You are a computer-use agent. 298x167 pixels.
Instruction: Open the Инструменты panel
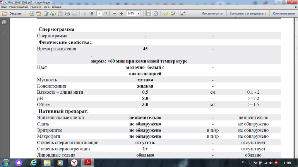point(212,13)
